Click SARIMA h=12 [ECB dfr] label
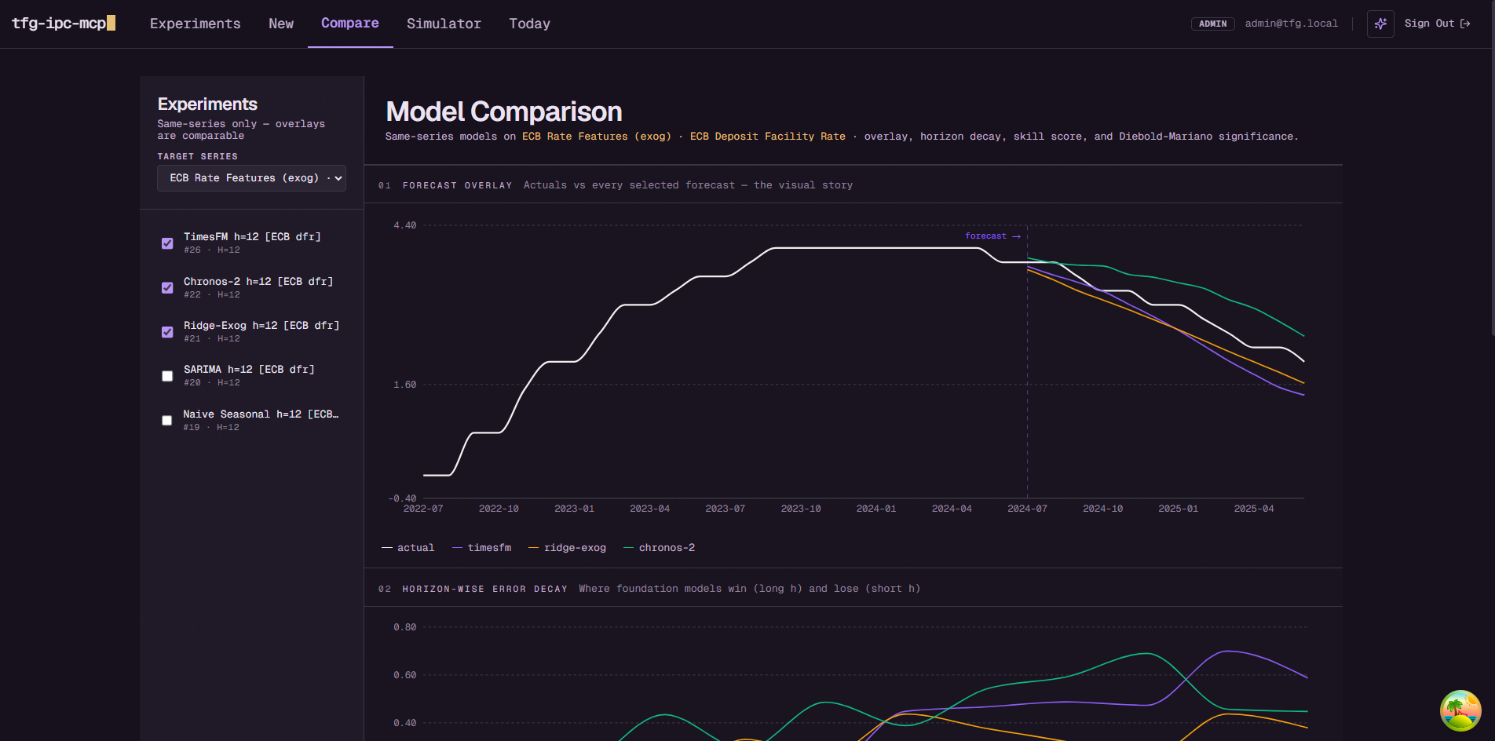 tap(249, 369)
